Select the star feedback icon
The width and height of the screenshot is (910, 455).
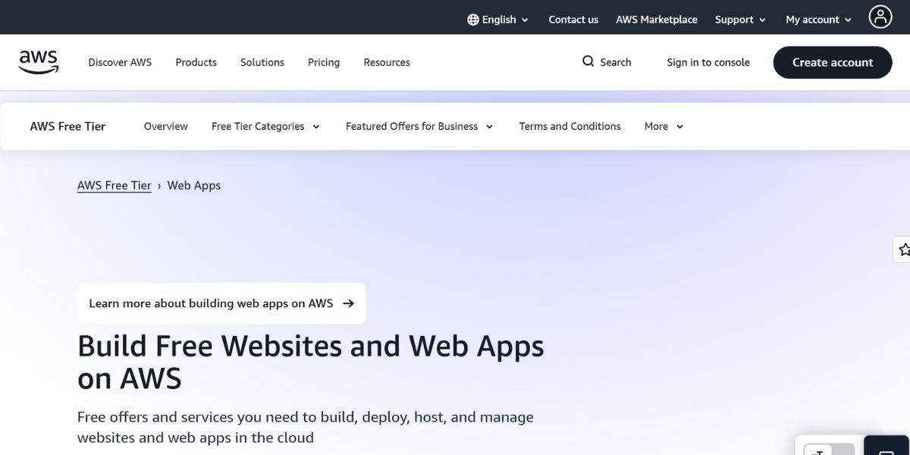click(904, 249)
